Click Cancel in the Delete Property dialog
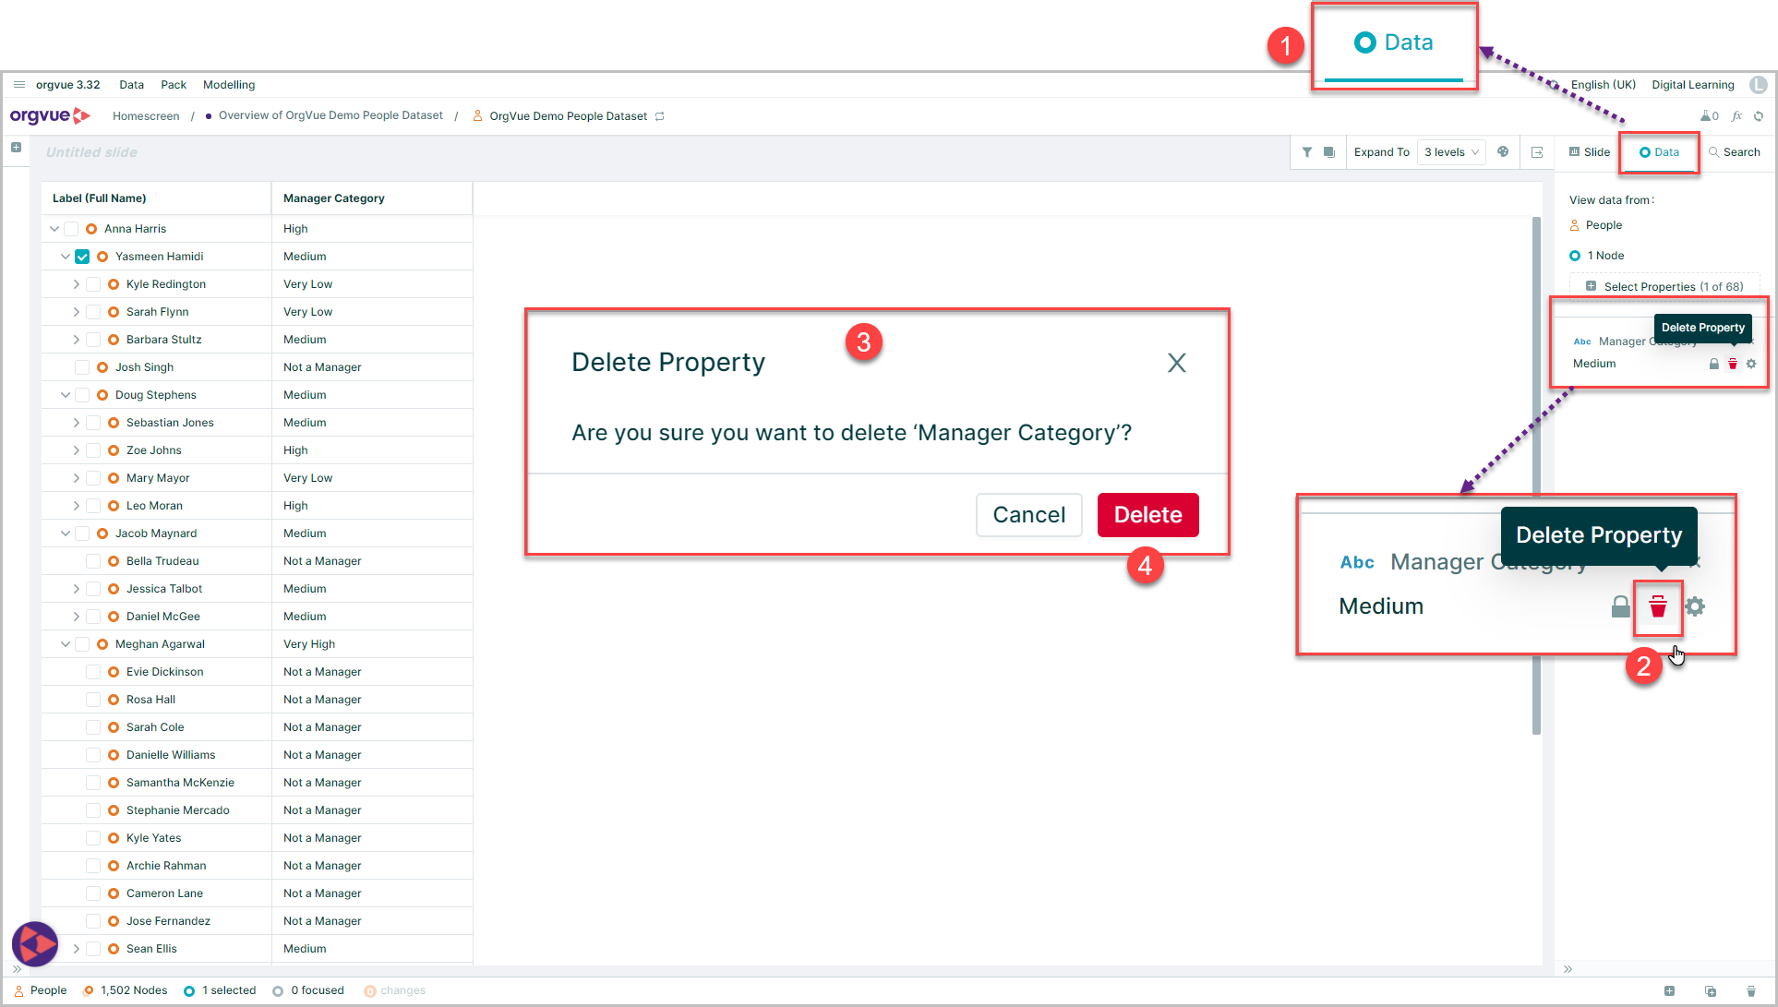Viewport: 1778px width, 1007px height. [x=1028, y=515]
